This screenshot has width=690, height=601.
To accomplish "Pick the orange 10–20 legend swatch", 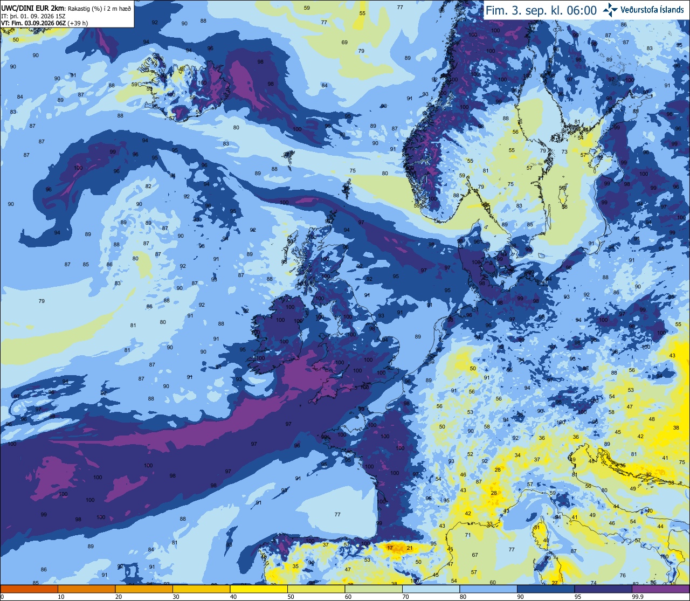I will [86, 589].
